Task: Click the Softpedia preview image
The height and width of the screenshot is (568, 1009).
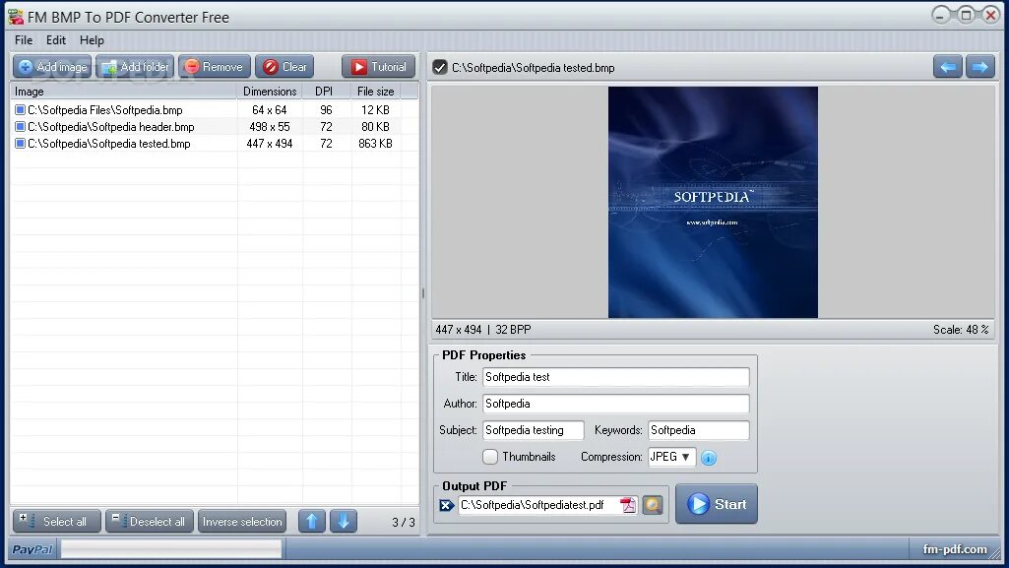Action: pyautogui.click(x=713, y=202)
